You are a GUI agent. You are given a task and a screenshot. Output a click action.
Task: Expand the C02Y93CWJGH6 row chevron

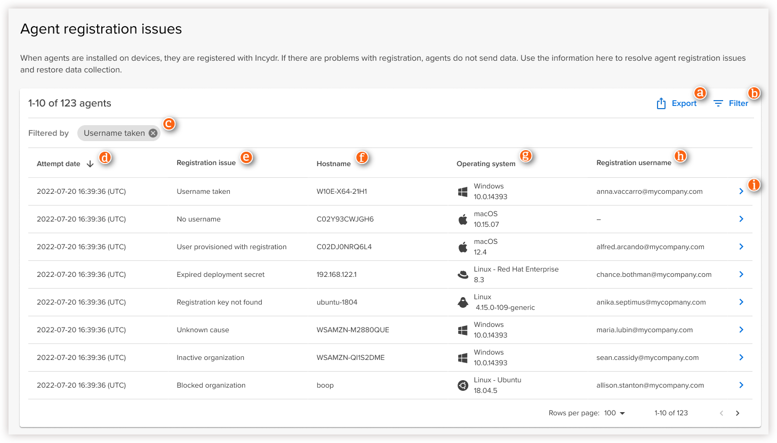point(741,219)
